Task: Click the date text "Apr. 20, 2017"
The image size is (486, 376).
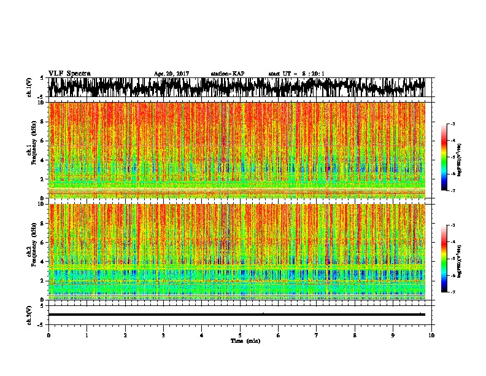Action: tap(171, 74)
